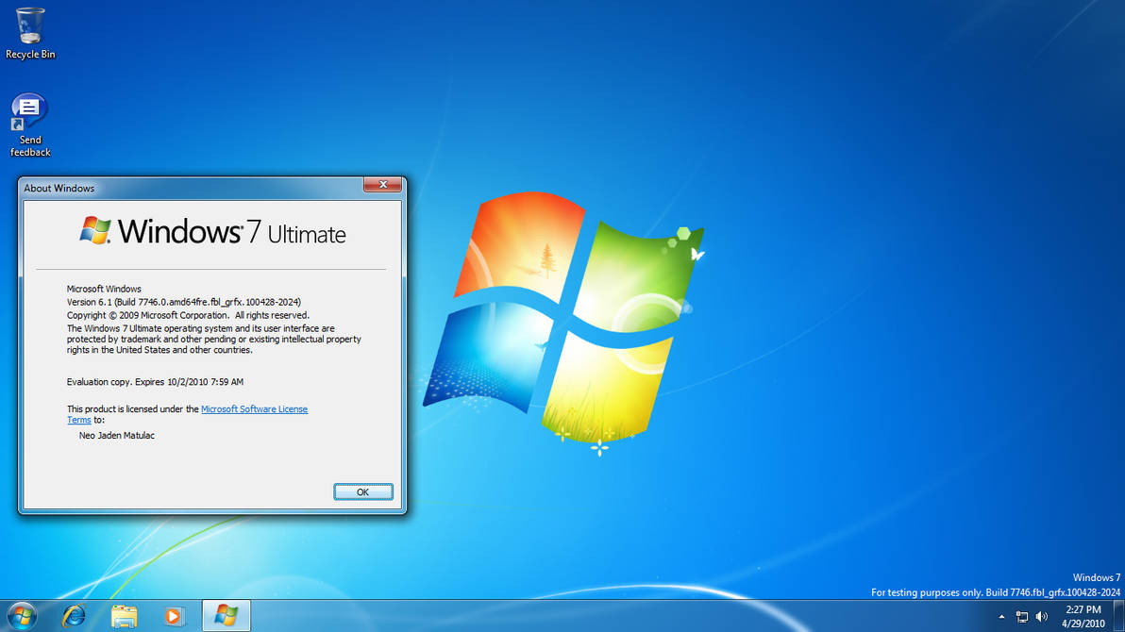Image resolution: width=1125 pixels, height=632 pixels.
Task: Click the Terms hyperlink in the dialog
Action: point(78,420)
